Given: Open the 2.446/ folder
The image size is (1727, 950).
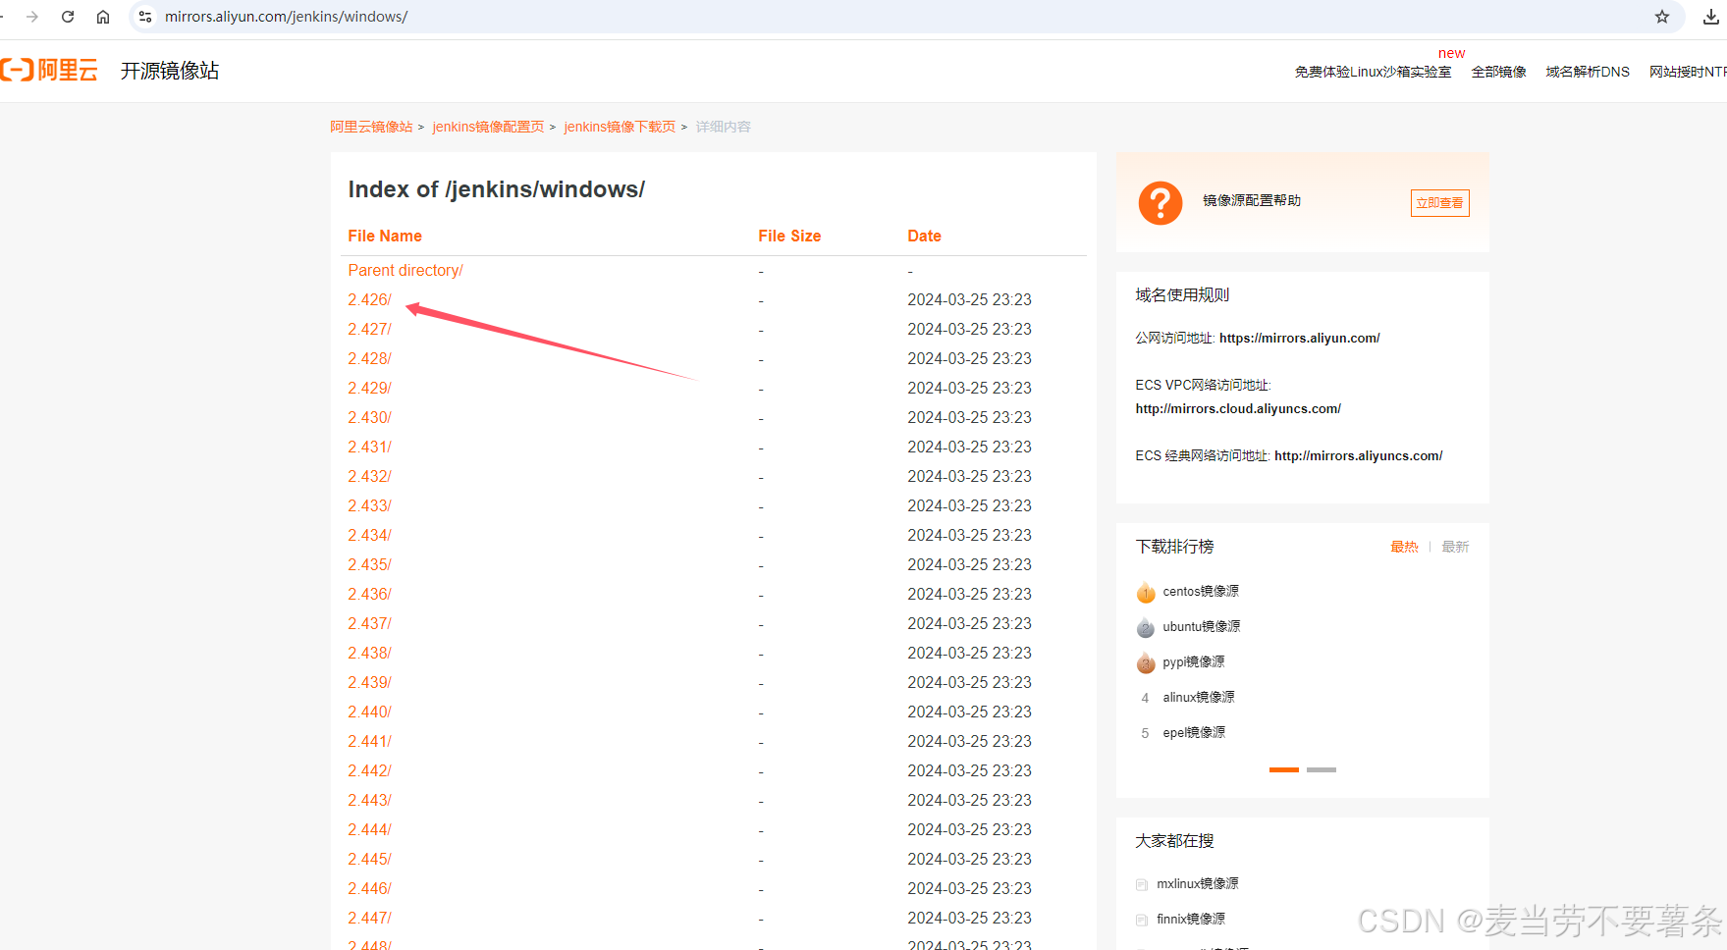Looking at the screenshot, I should coord(369,888).
